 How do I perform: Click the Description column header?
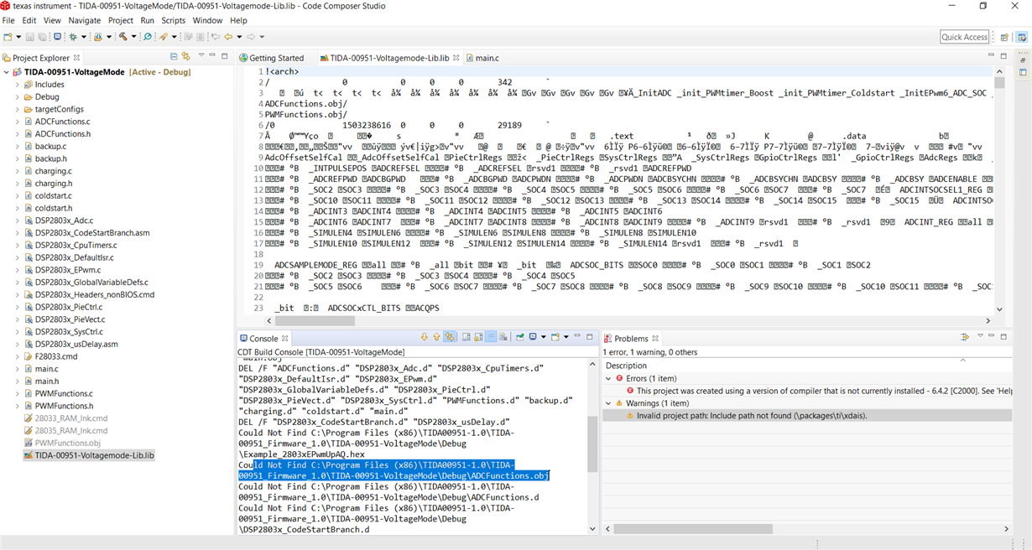point(627,366)
